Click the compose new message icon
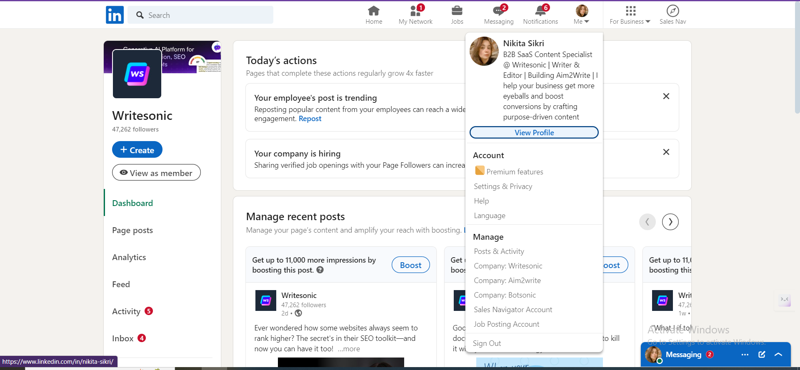The image size is (800, 370). coord(762,355)
